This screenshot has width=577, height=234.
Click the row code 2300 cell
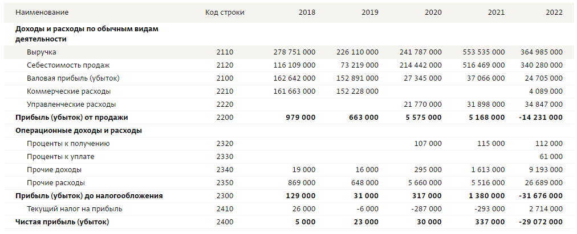[225, 196]
